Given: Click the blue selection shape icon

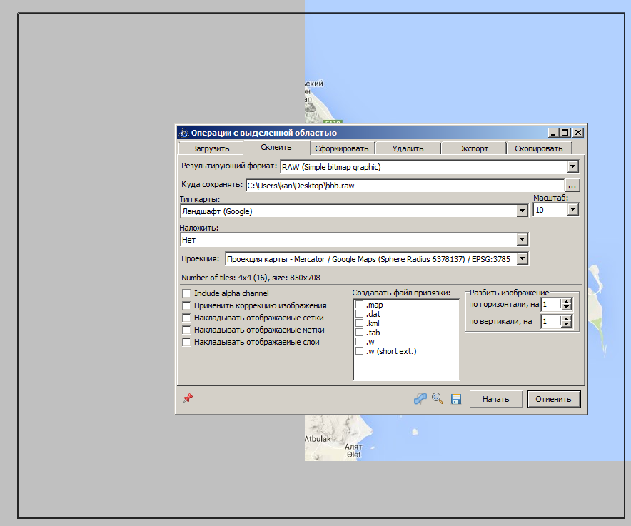Looking at the screenshot, I should pyautogui.click(x=420, y=399).
